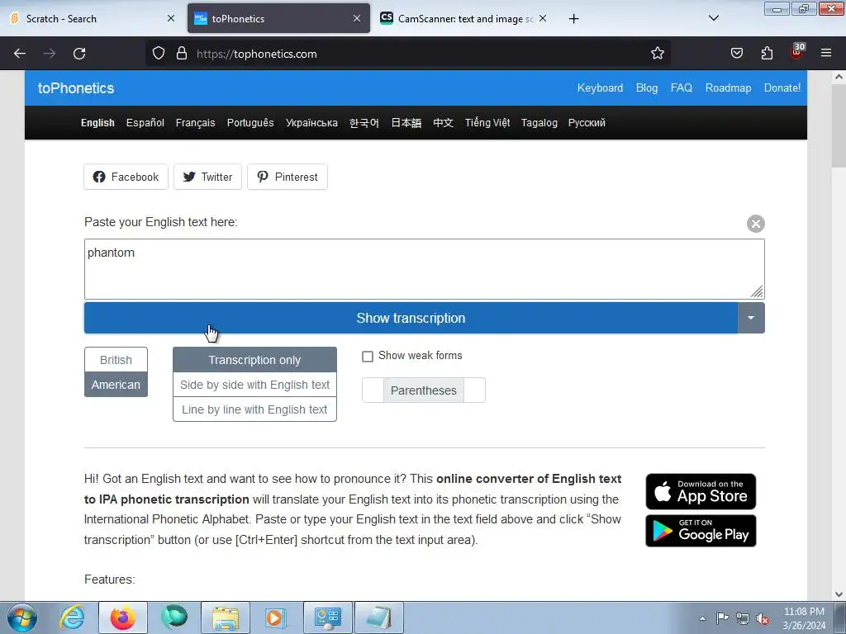Choose Line by line with English text
The image size is (846, 634).
point(254,409)
